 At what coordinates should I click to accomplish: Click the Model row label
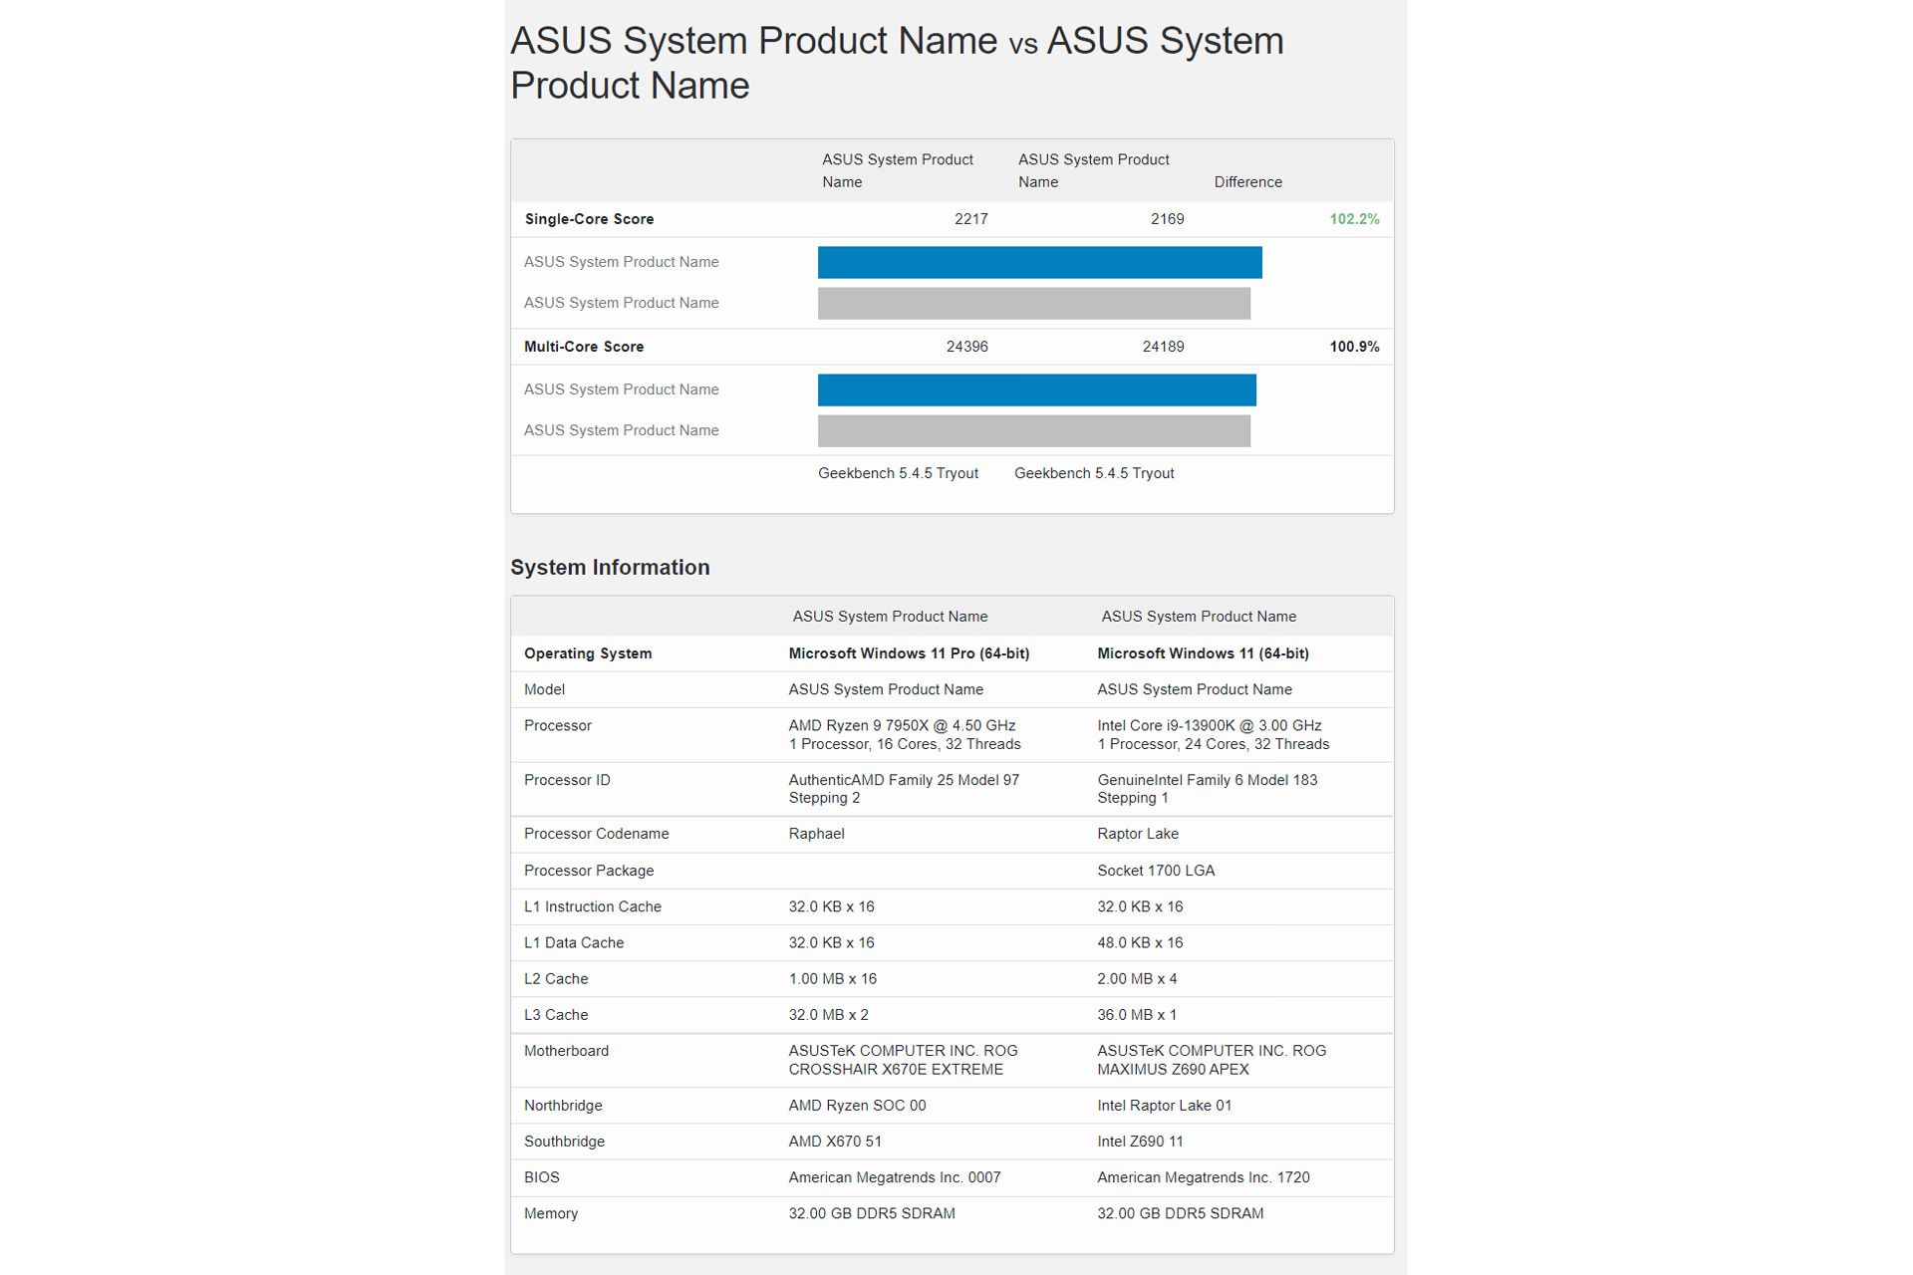pos(544,689)
